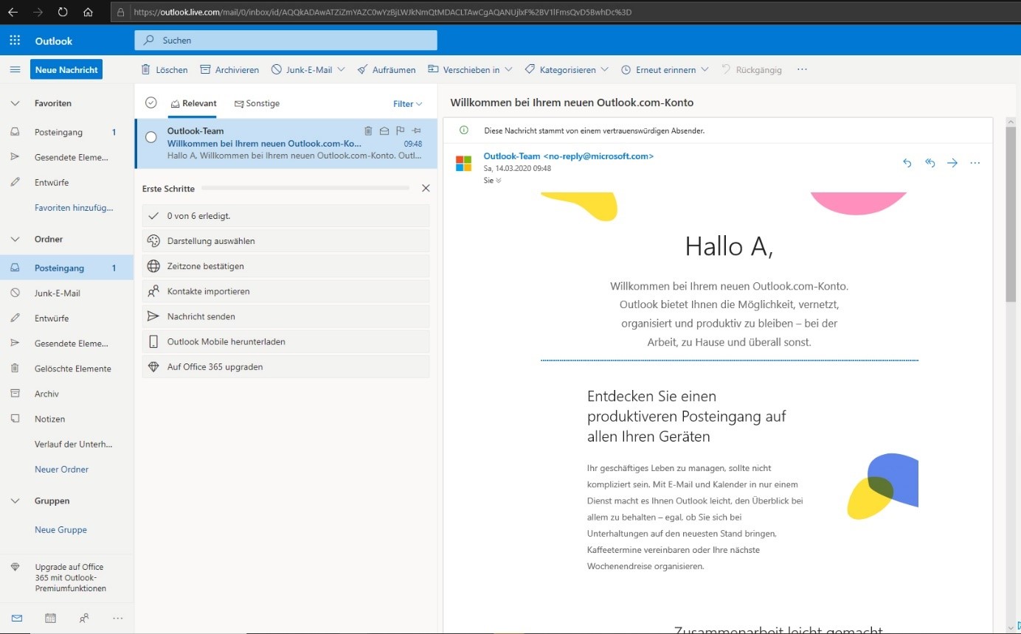Open Zeitzone bestätigen step
This screenshot has width=1021, height=634.
[x=286, y=266]
